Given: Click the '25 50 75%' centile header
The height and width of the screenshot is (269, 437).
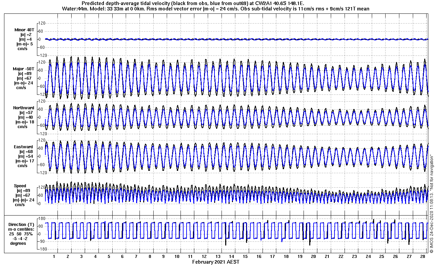Looking at the screenshot, I should pyautogui.click(x=21, y=234).
